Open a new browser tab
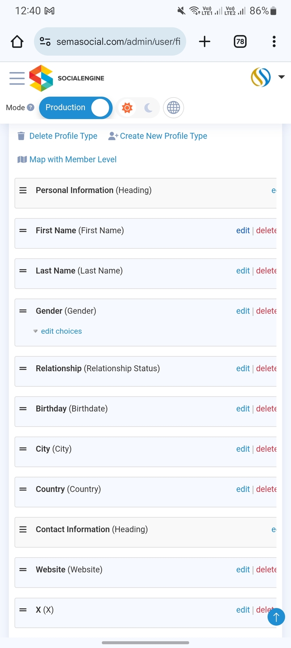This screenshot has height=648, width=291. 205,41
